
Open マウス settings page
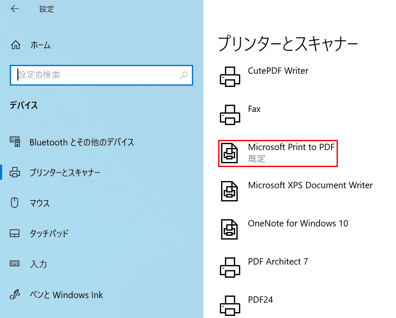click(x=39, y=203)
